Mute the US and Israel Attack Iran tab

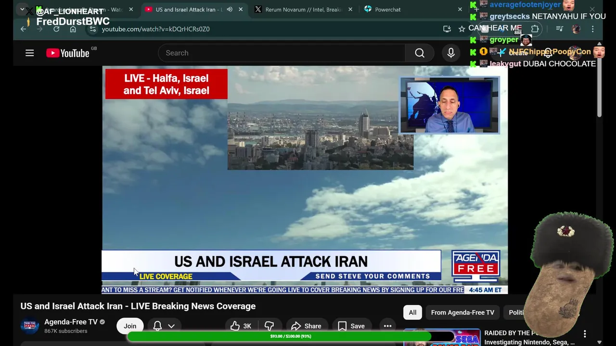[x=230, y=10]
